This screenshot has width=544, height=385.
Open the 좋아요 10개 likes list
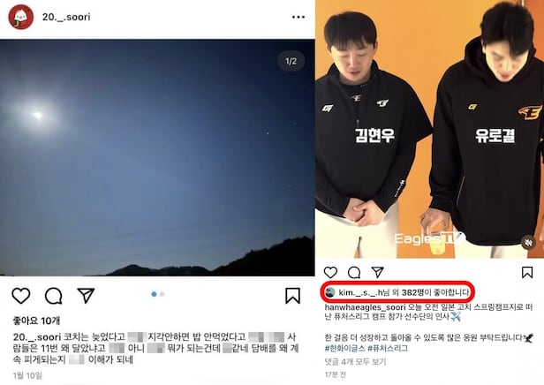click(x=36, y=321)
